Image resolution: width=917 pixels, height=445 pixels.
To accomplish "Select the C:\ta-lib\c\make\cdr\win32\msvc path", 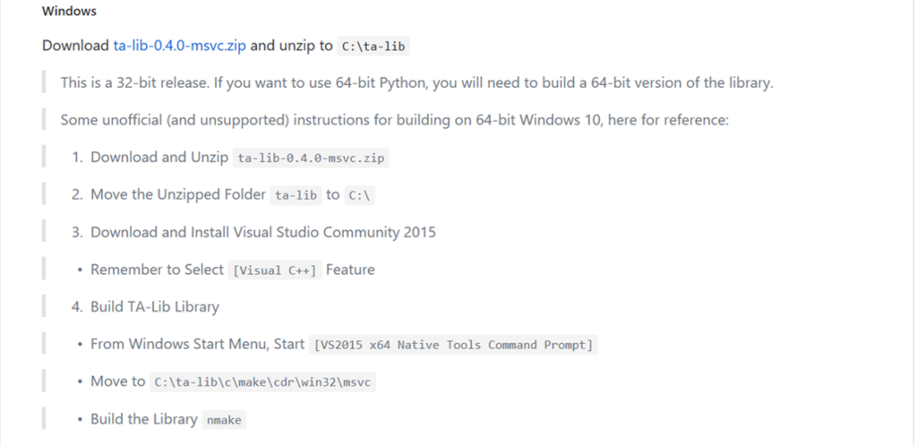I will tap(262, 381).
